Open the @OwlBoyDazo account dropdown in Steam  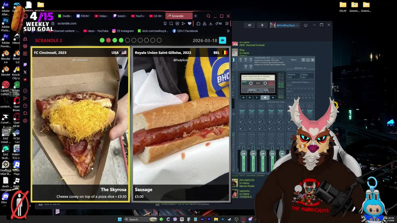(x=284, y=25)
